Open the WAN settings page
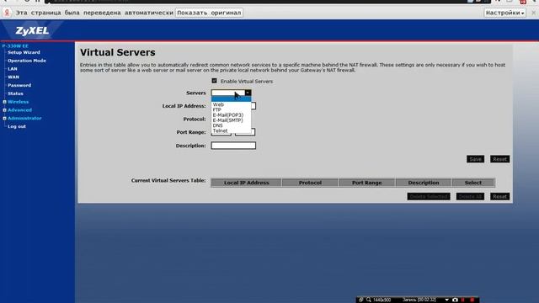 pos(13,77)
